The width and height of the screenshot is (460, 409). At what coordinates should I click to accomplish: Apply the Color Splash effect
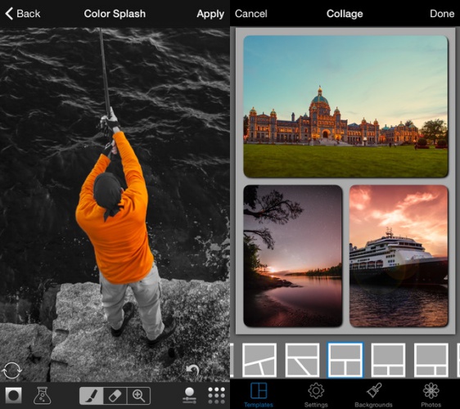pos(210,14)
